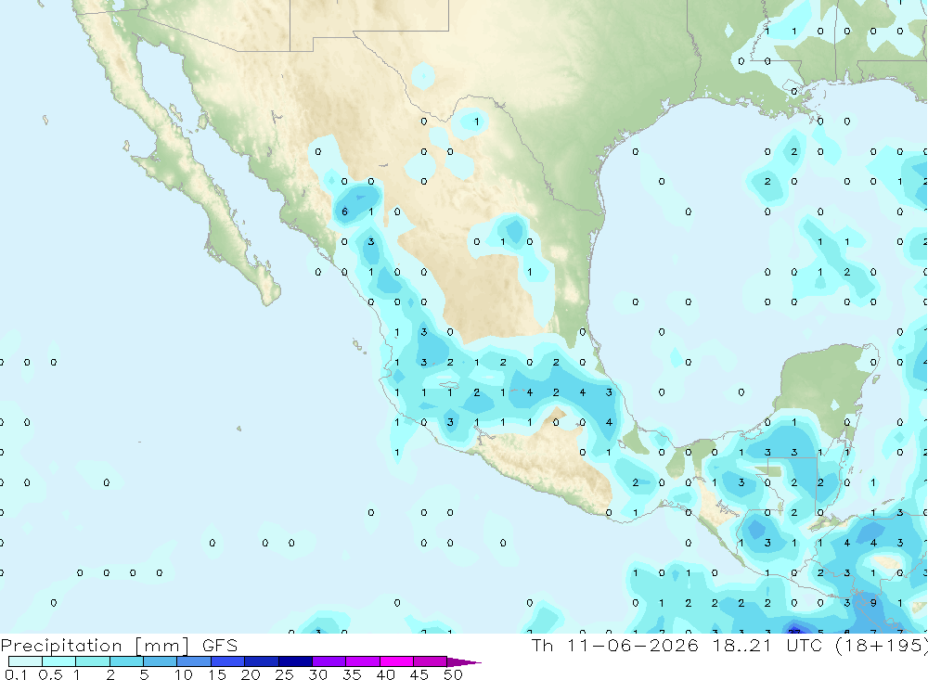
Task: Click the 'GFS' model label
Action: pyautogui.click(x=220, y=646)
